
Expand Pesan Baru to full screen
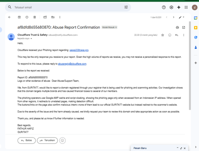[181, 148]
